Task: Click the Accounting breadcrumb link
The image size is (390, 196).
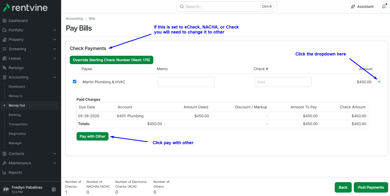Action: pyautogui.click(x=74, y=19)
